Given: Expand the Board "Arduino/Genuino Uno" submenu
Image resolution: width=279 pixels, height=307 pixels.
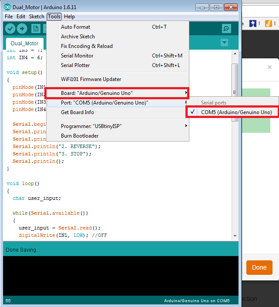Looking at the screenshot, I should click(x=118, y=93).
